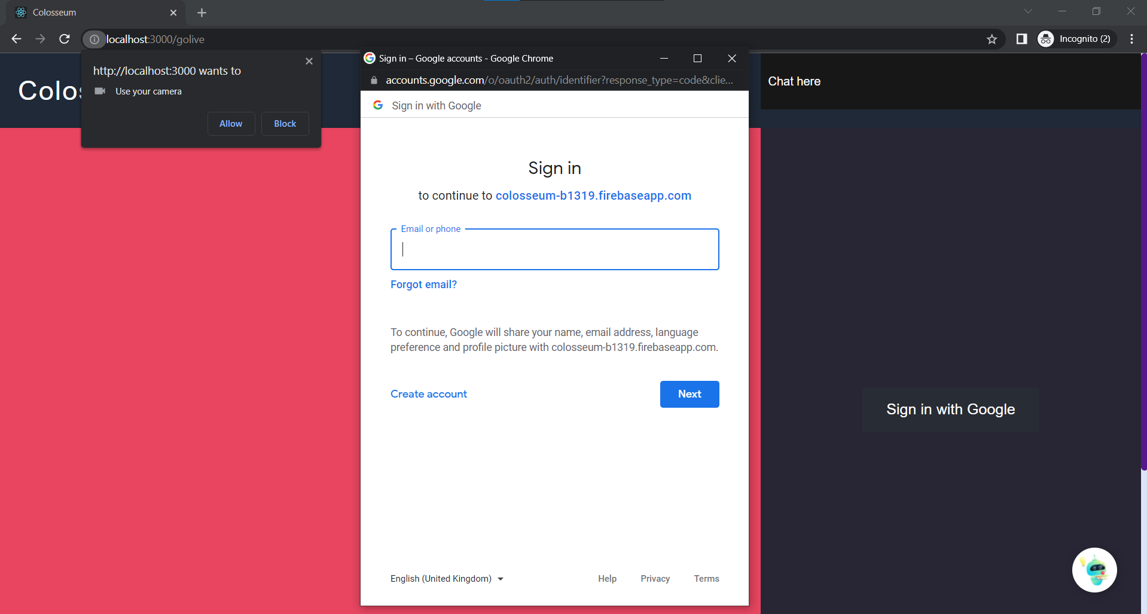Screen dimensions: 1147x614
Task: Block camera access for localhost
Action: point(285,124)
